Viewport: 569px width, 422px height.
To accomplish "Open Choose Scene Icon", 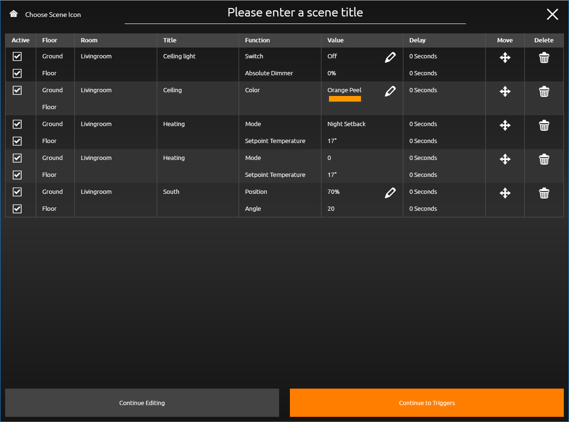I will (x=53, y=15).
